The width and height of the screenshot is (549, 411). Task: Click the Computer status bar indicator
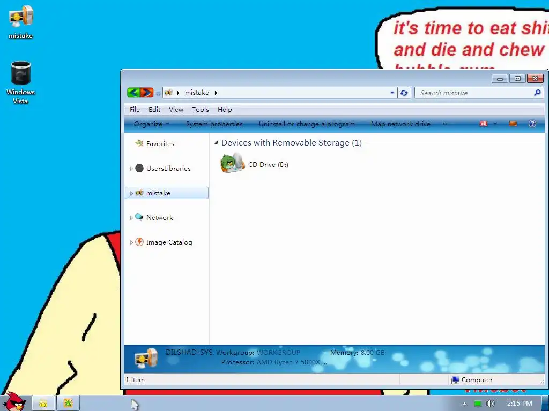click(x=472, y=380)
